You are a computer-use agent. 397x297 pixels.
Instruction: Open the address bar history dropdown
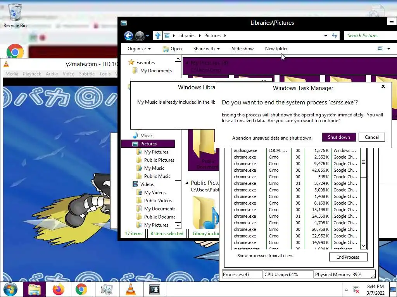click(x=326, y=36)
